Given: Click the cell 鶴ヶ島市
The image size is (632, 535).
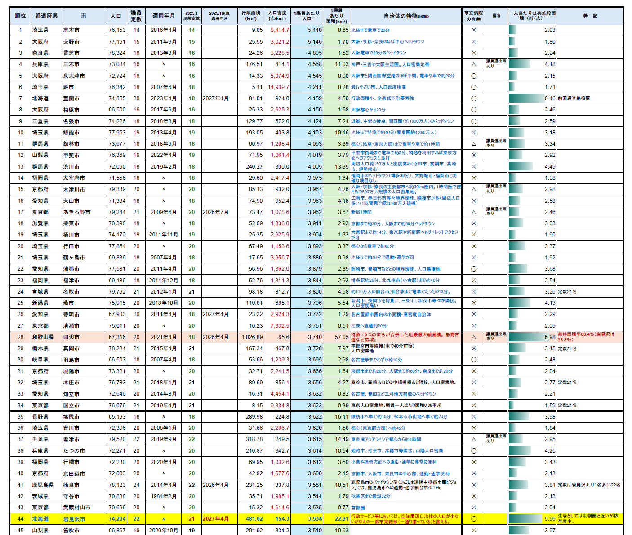Looking at the screenshot, I should (83, 258).
